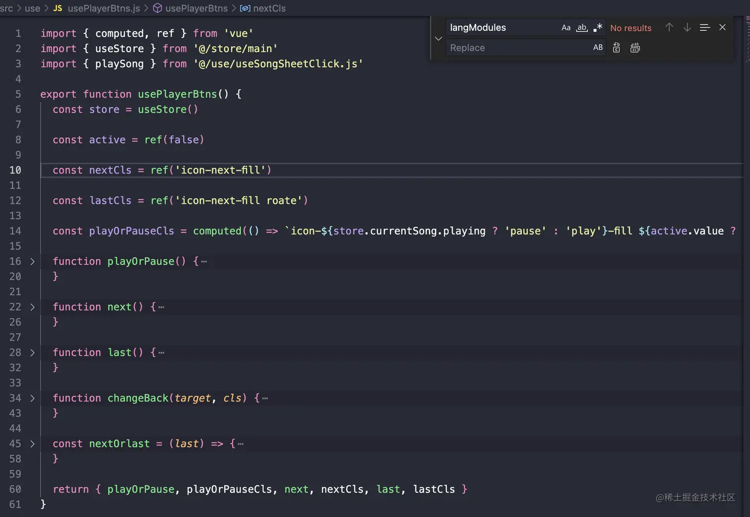Click the Replace single match icon
The image size is (750, 517).
pos(617,48)
